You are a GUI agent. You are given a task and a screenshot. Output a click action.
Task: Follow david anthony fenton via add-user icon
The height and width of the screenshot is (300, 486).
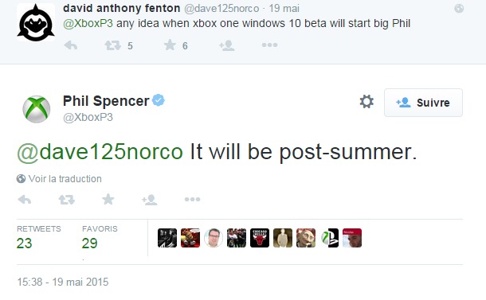[227, 45]
